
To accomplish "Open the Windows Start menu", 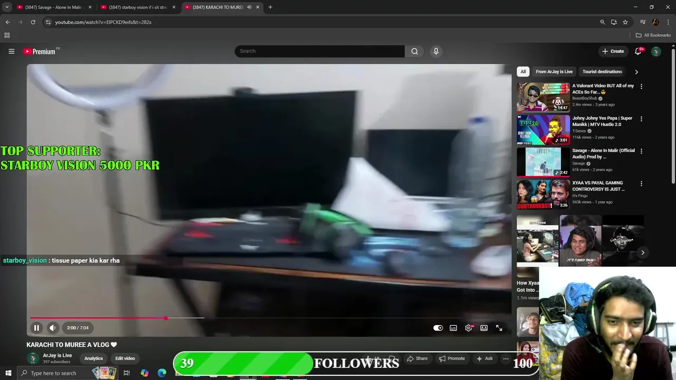I will tap(8, 373).
